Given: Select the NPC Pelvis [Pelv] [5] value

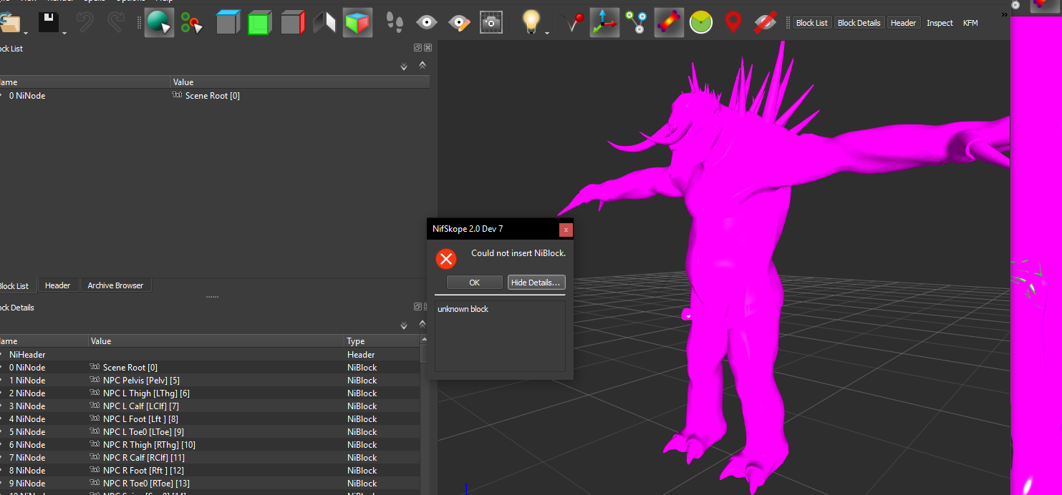Looking at the screenshot, I should tap(141, 380).
